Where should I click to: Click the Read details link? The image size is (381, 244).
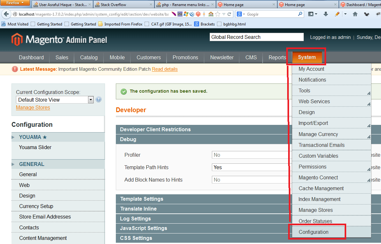pos(165,69)
